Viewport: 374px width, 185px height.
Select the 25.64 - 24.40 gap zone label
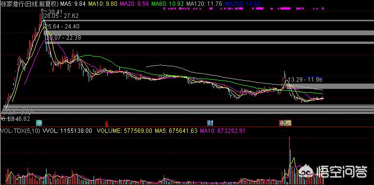coord(62,27)
